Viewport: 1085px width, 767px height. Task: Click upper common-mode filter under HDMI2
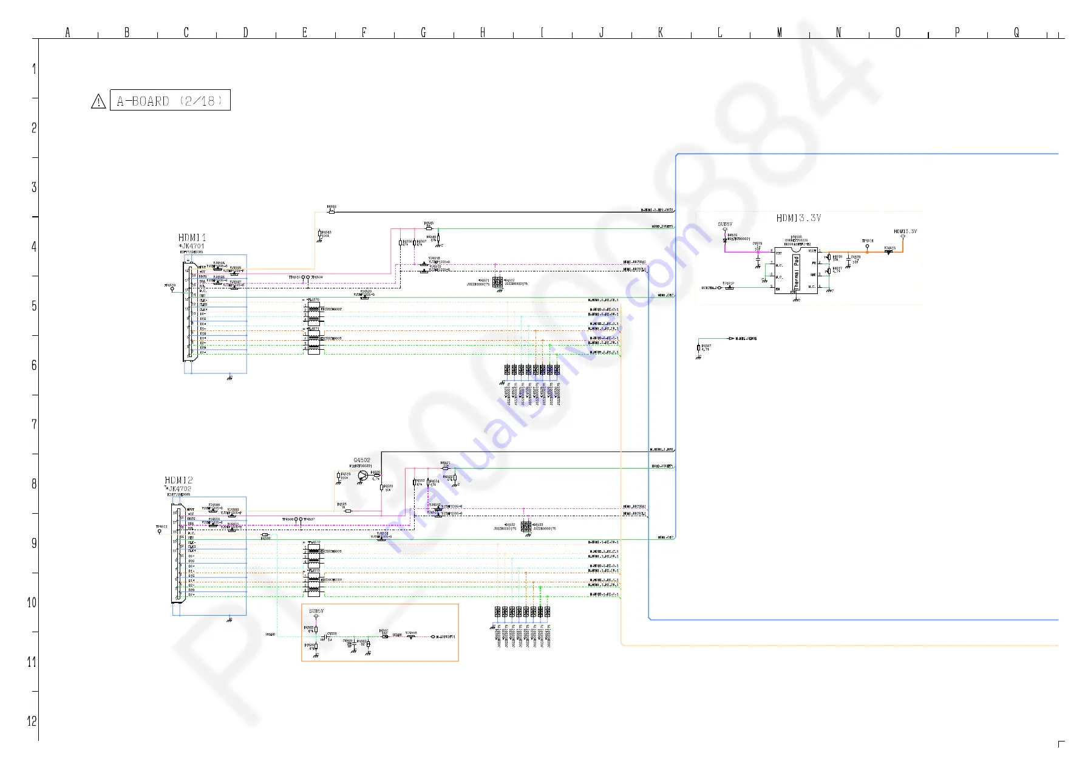(313, 555)
